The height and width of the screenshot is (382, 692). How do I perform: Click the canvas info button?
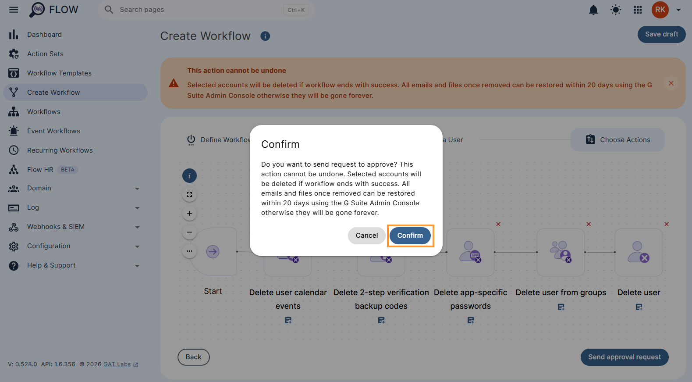coord(189,176)
